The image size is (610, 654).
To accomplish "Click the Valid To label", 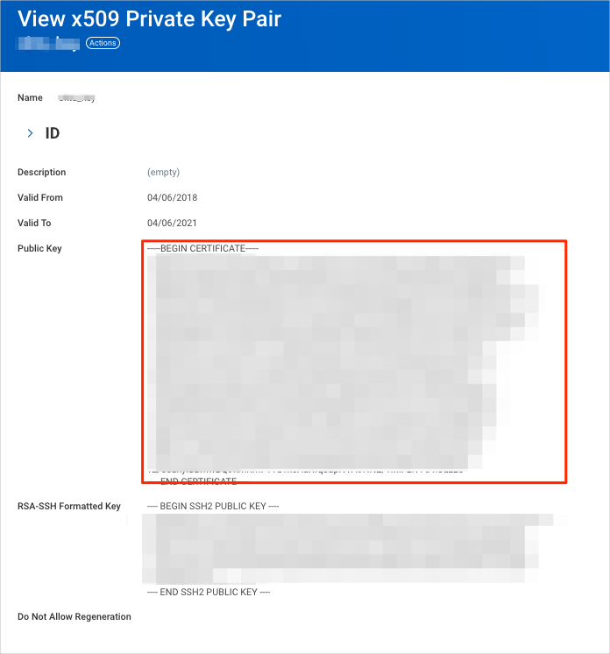I will (34, 224).
